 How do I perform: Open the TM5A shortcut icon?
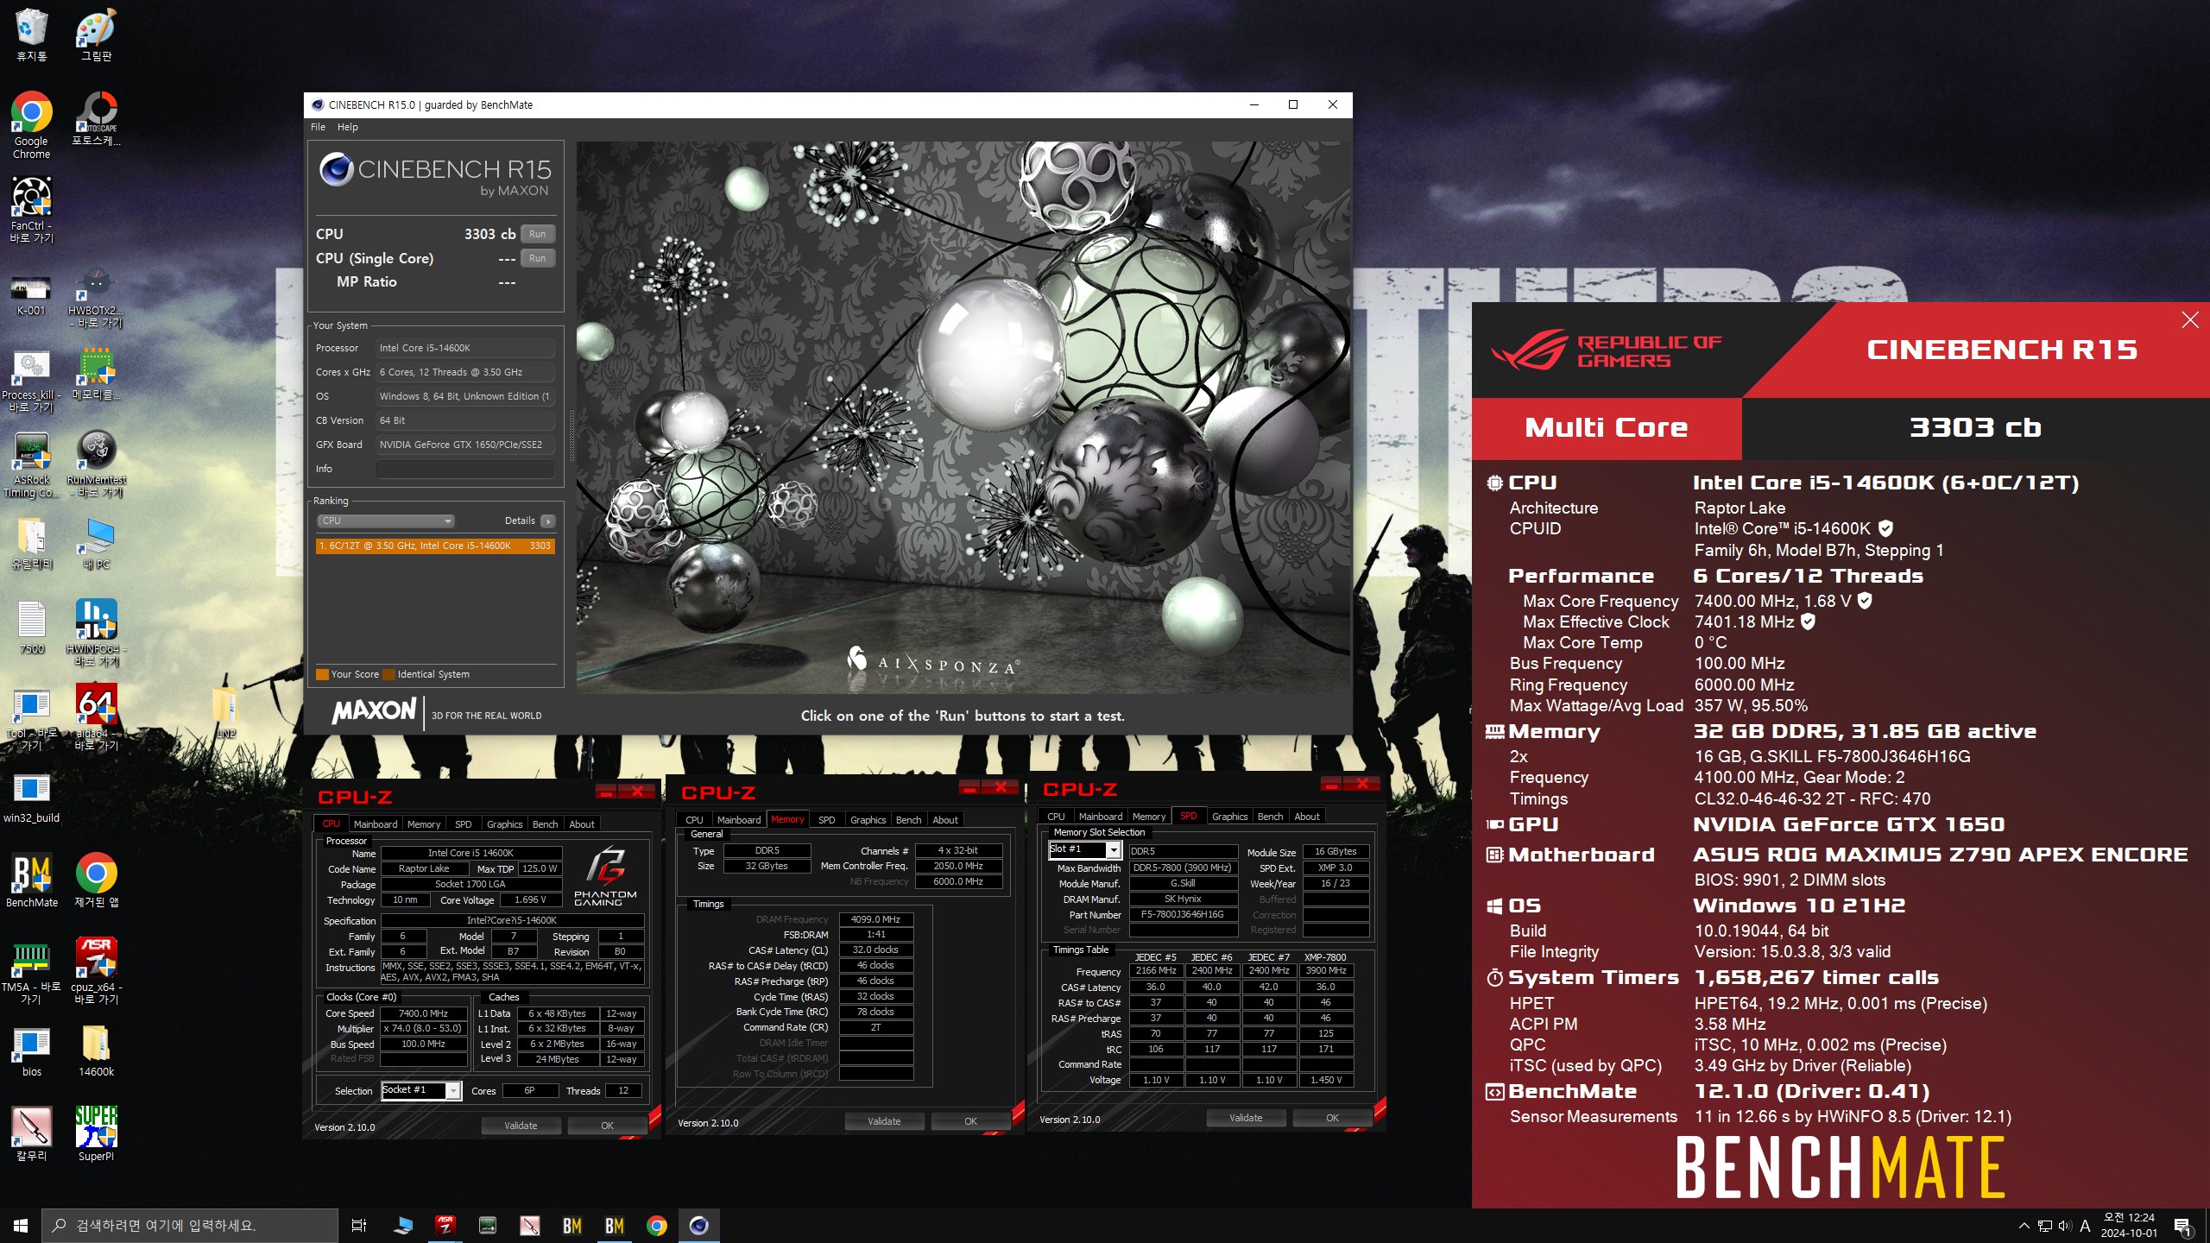click(31, 971)
